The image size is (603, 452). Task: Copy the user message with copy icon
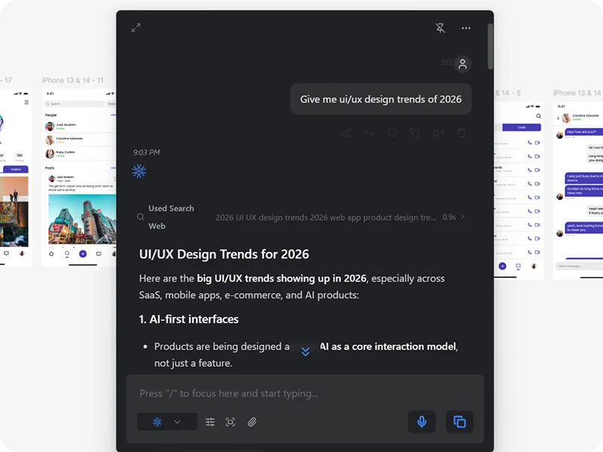(x=415, y=133)
